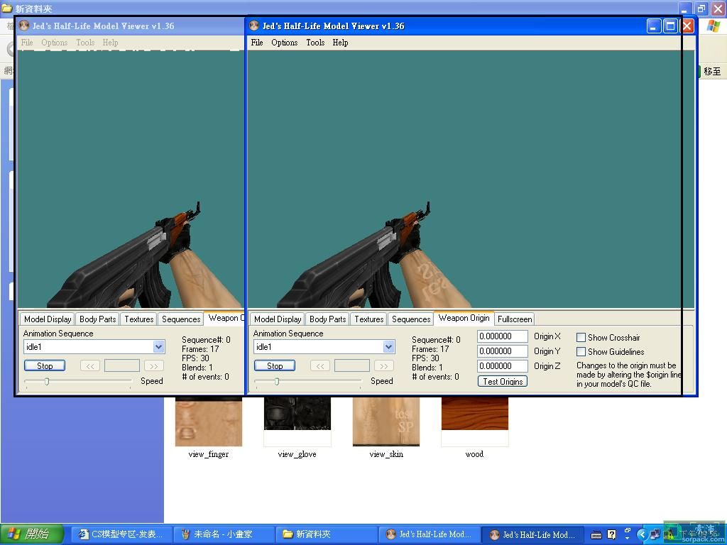
Task: Switch to the Model Display tab in the active viewer
Action: point(278,319)
